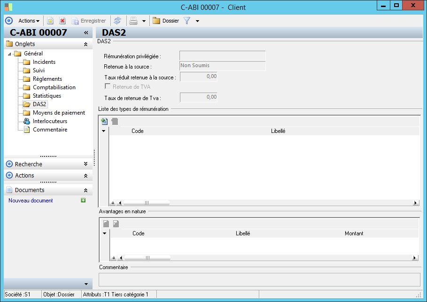Viewport: 427px width, 302px height.
Task: Collapse the left navigation pane
Action: point(86,32)
